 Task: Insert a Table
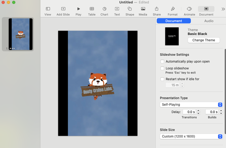pos(92,11)
